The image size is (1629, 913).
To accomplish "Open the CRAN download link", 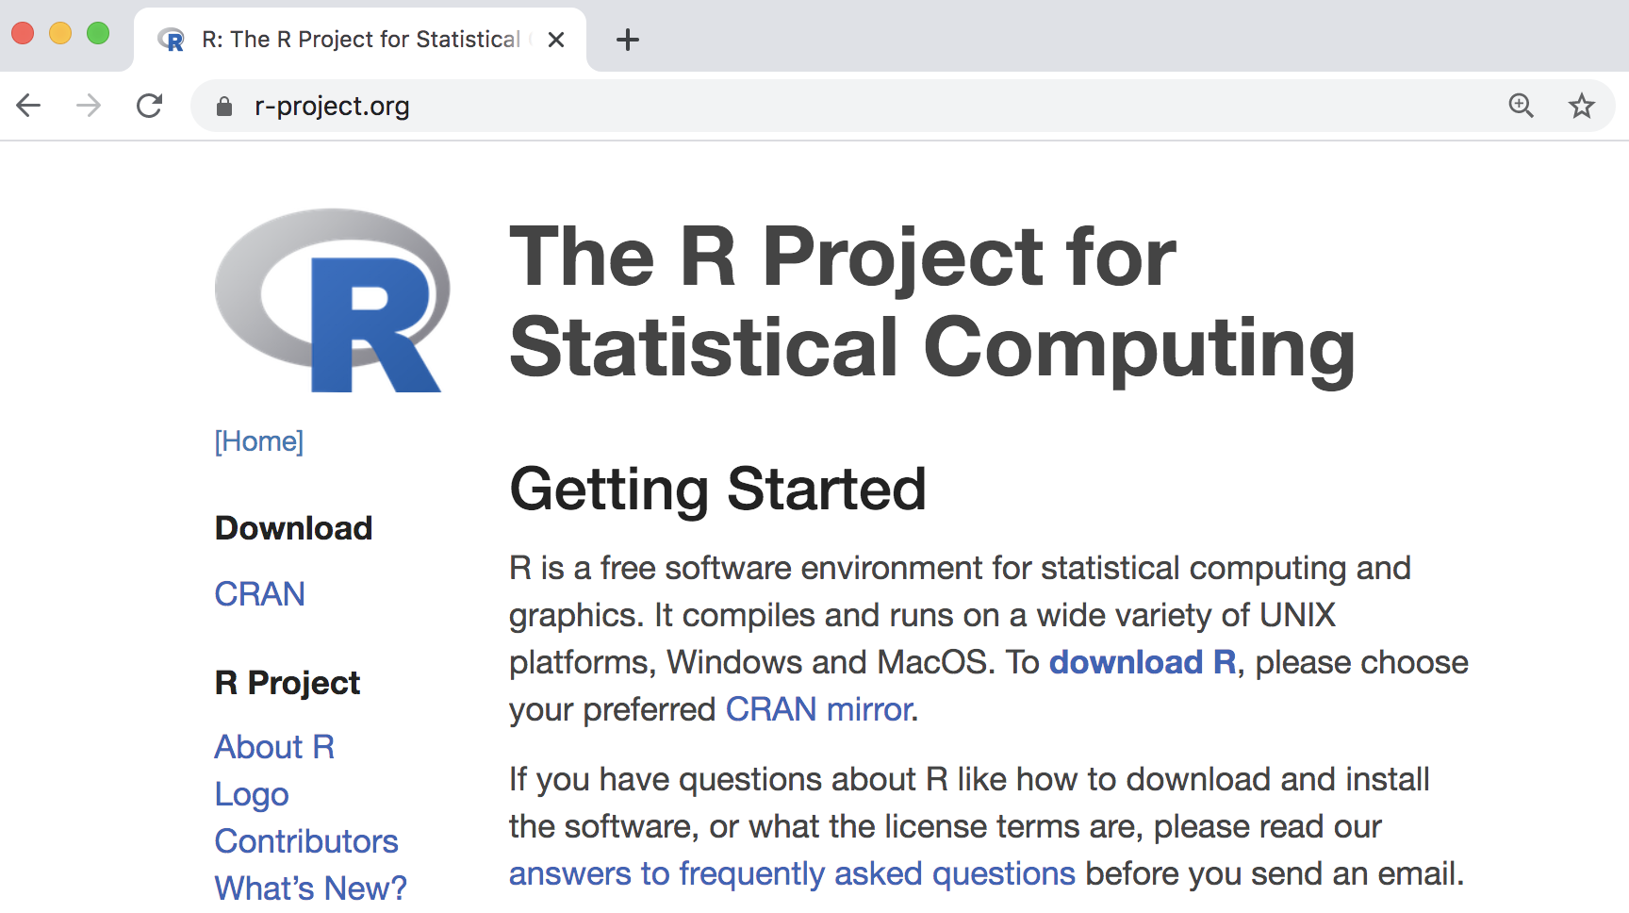I will click(x=260, y=593).
